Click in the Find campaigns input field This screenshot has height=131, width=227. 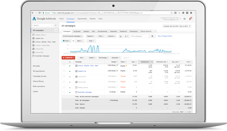coord(139,36)
